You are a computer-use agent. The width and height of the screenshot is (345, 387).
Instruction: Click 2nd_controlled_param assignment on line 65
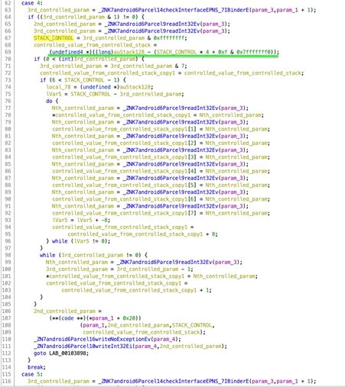64,24
